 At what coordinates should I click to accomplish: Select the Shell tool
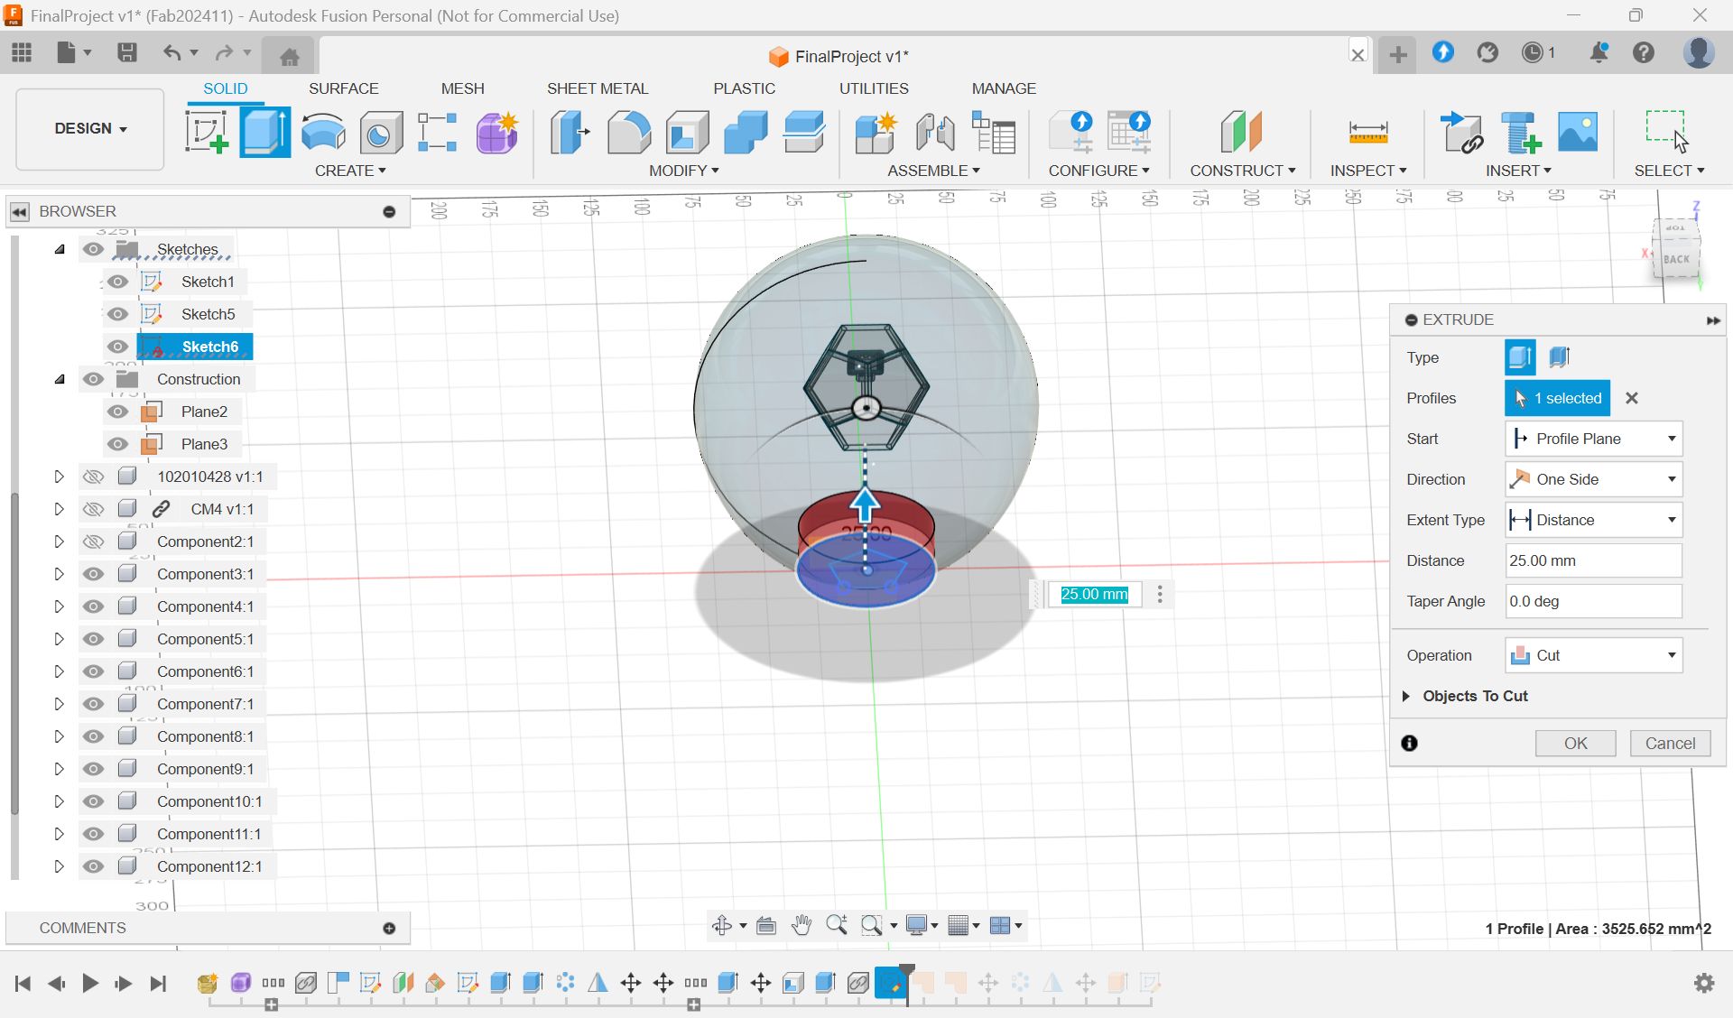click(687, 133)
